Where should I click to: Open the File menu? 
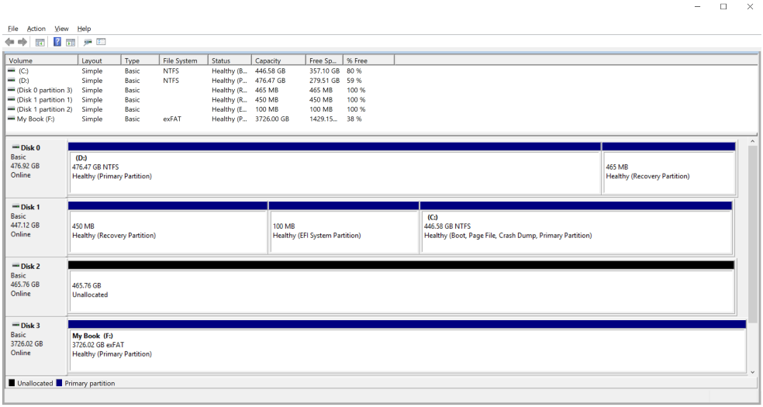click(13, 29)
